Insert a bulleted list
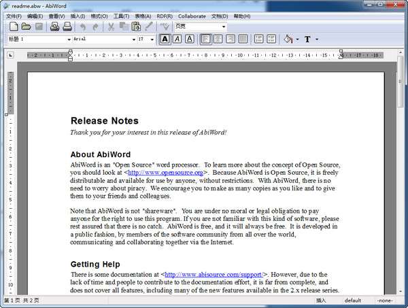The height and width of the screenshot is (308, 408). (x=271, y=39)
